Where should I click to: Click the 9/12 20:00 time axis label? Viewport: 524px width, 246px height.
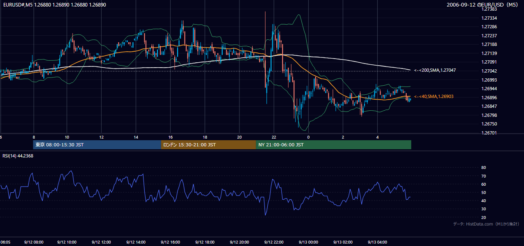point(239,242)
